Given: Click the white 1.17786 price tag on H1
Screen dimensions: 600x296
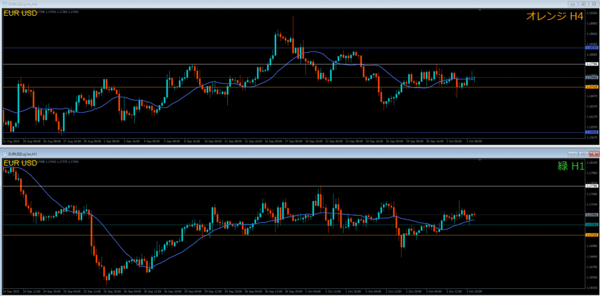Looking at the screenshot, I should point(591,187).
